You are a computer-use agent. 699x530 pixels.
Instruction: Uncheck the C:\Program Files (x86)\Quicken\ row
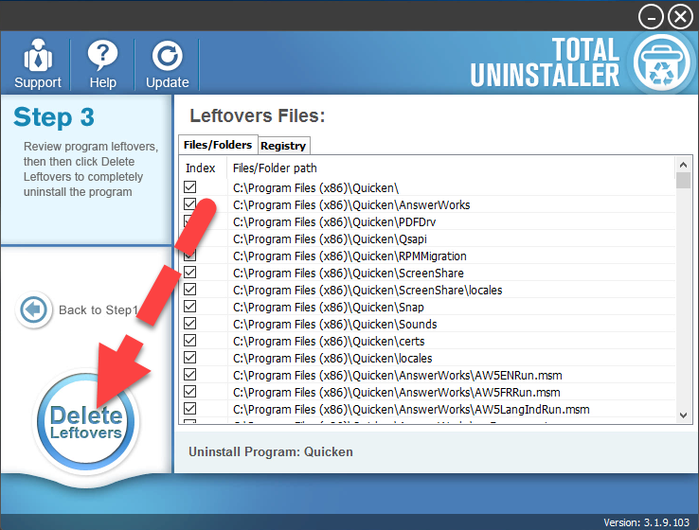click(x=190, y=187)
